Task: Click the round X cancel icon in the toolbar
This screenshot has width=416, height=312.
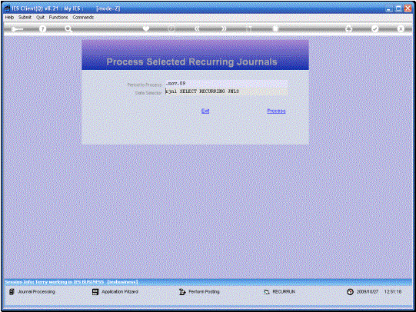Action: [401, 28]
